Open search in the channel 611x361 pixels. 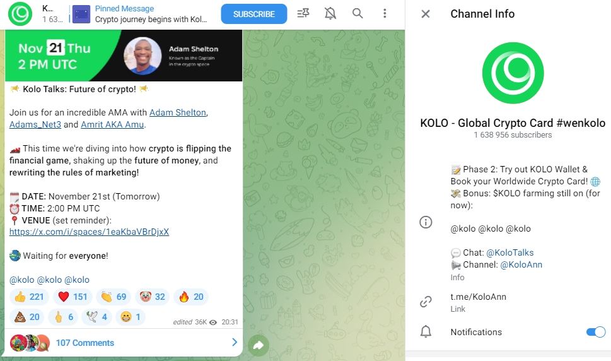(358, 14)
